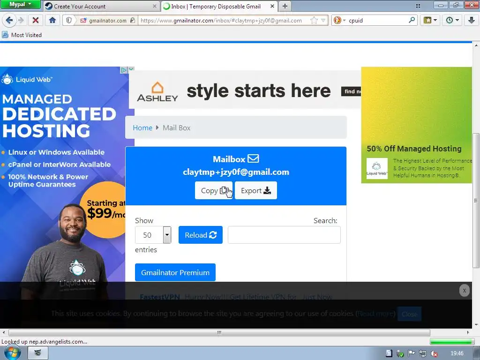Click the Mypal raccoon taskbar button
480x360 pixels.
(38, 353)
